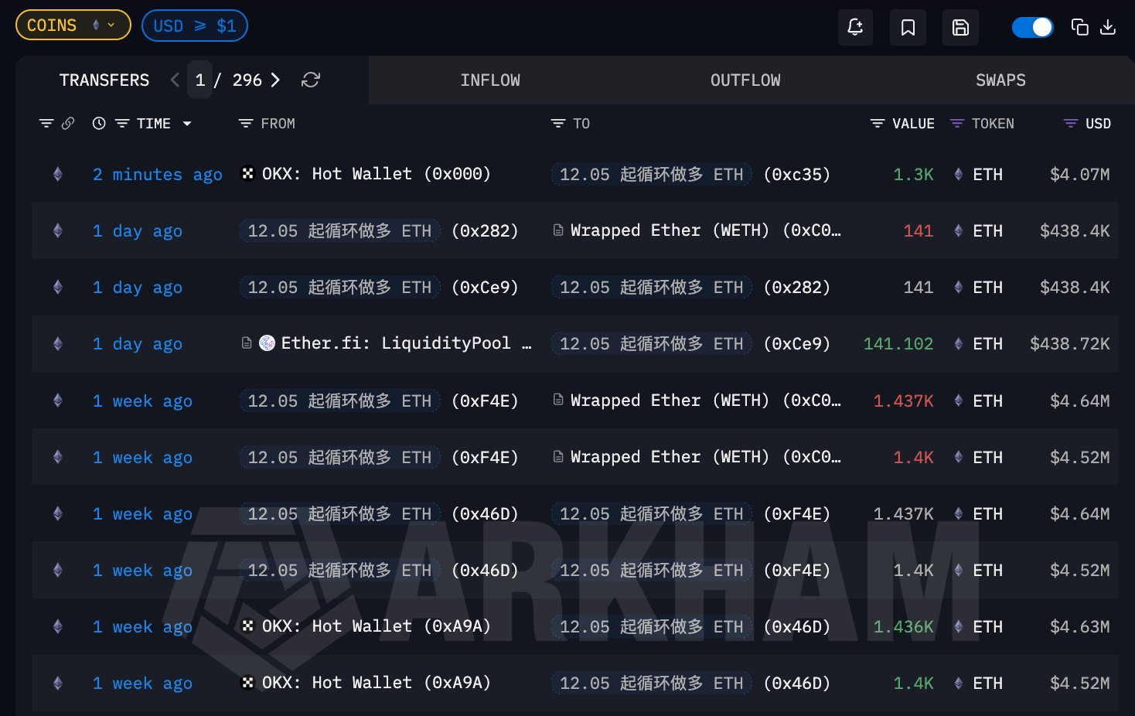Switch to the OUTFLOW tab

(745, 80)
